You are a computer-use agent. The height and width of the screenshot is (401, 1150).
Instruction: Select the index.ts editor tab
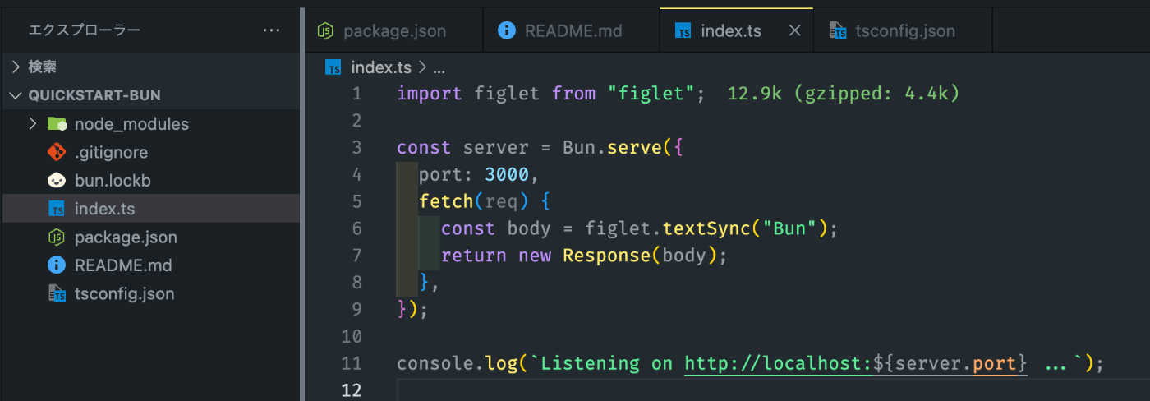click(x=736, y=31)
